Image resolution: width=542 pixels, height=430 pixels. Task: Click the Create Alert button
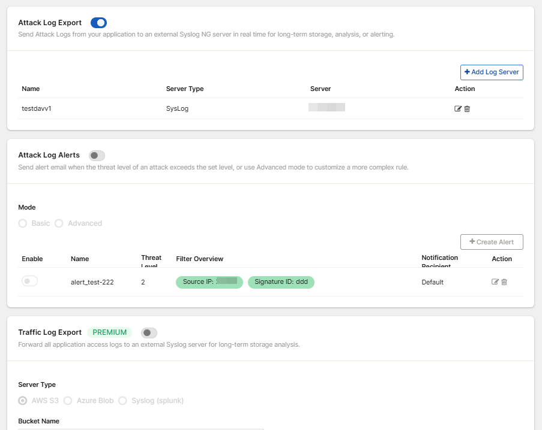tap(492, 242)
